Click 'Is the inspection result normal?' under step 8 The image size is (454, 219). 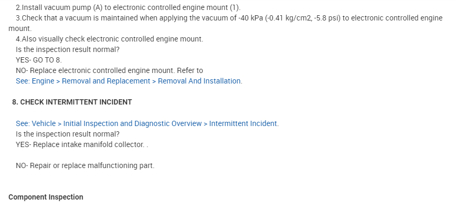[x=68, y=134]
